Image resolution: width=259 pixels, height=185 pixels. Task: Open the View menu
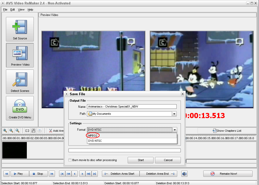coord(21,10)
